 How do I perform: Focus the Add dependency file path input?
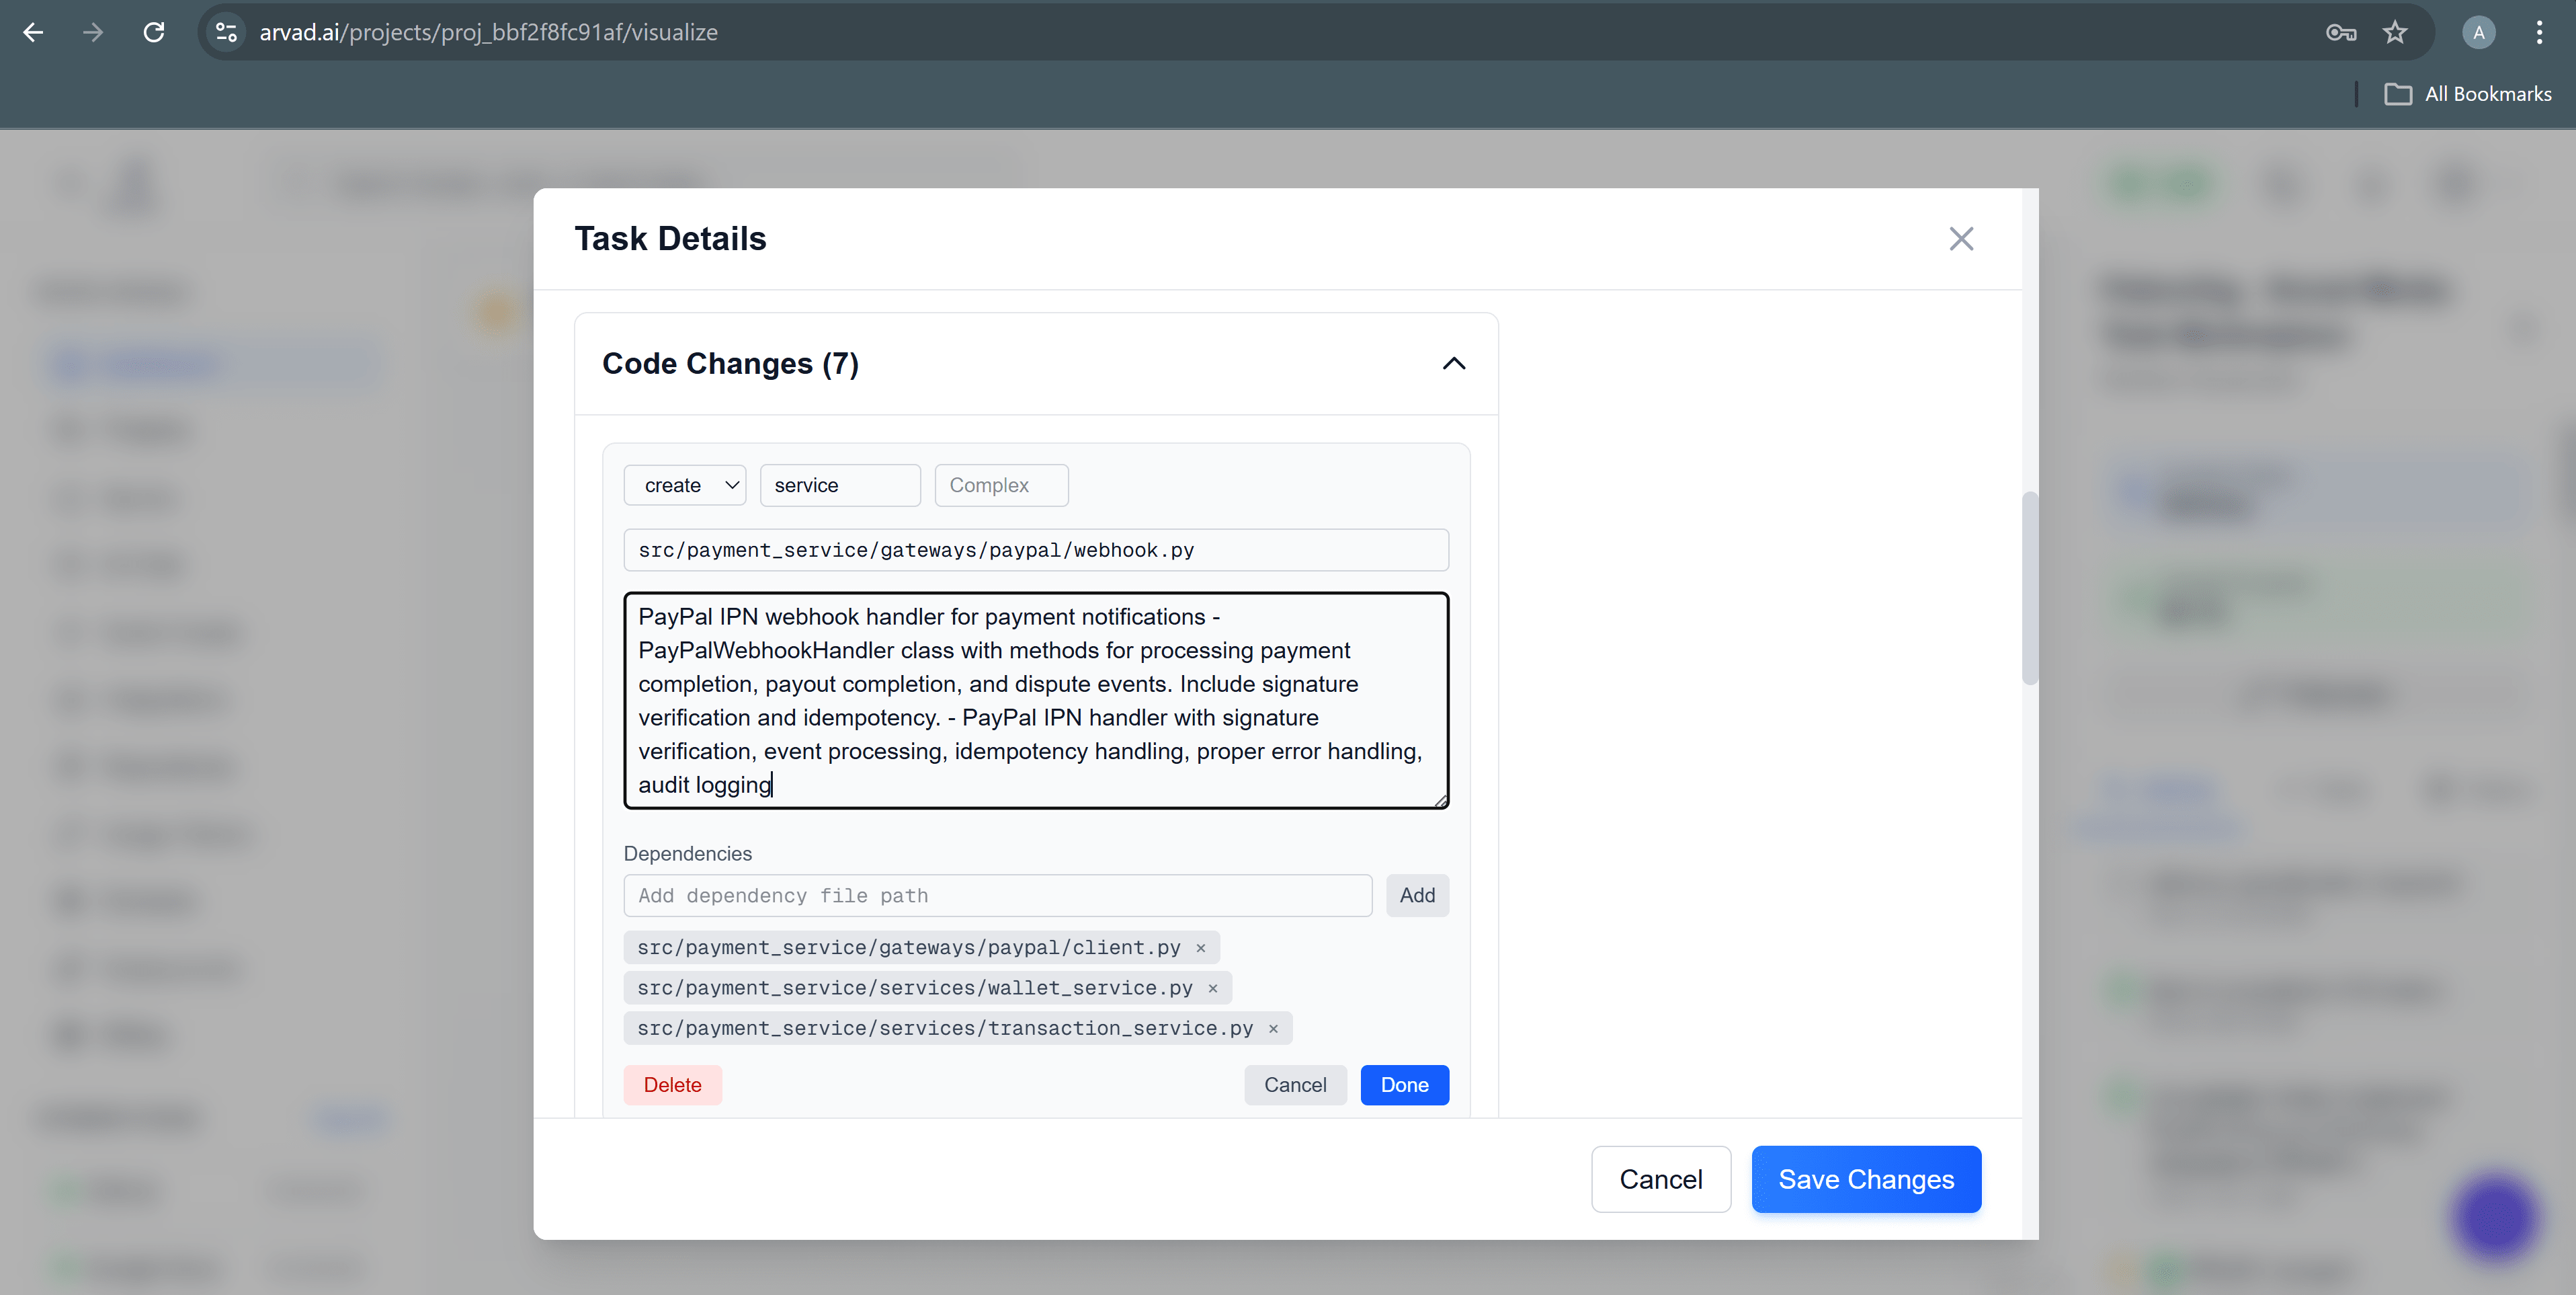[x=997, y=896]
